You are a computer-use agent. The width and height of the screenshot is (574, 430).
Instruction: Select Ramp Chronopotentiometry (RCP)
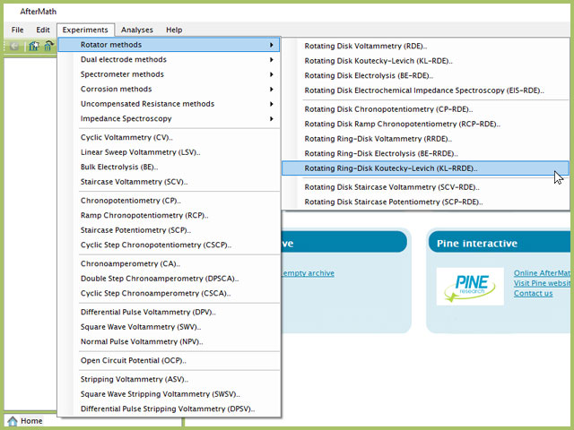click(170, 215)
